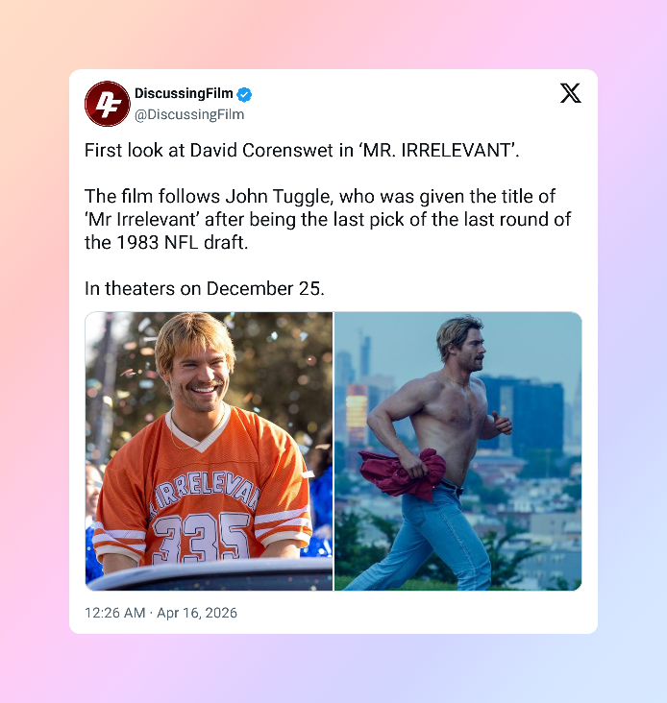Click the X logo in the card corner
667x703 pixels.
(571, 93)
